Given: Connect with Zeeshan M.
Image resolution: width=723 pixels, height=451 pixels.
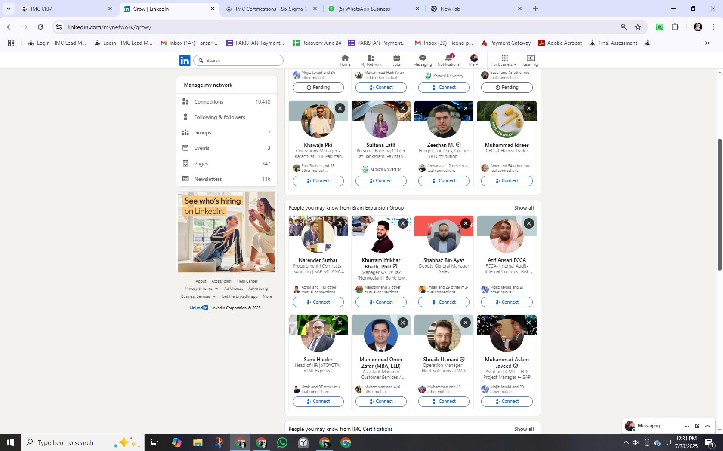Looking at the screenshot, I should tap(444, 181).
